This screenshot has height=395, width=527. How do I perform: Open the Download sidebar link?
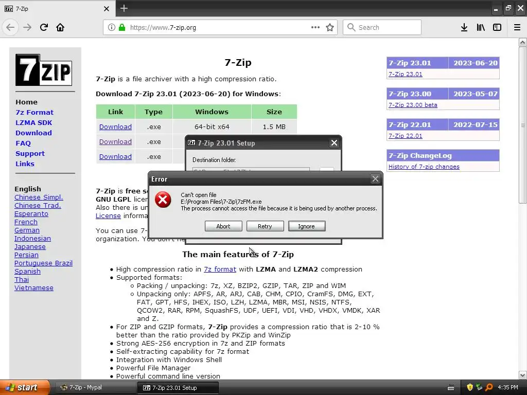coord(33,133)
